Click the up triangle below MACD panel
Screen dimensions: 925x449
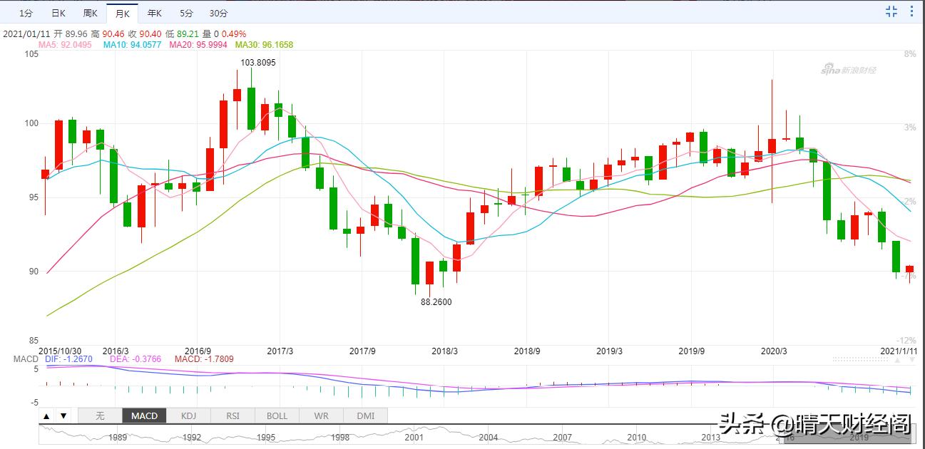46,416
